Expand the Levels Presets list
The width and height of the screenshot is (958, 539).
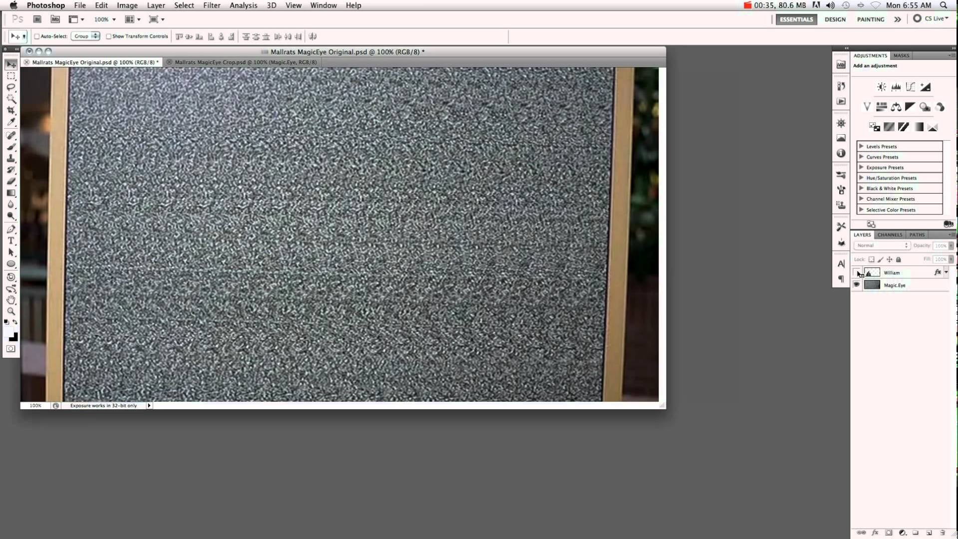point(861,146)
